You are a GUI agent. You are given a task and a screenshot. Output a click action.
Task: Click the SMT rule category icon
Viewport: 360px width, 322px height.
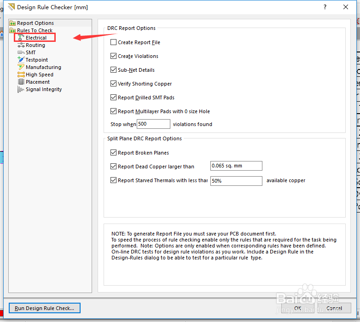(x=21, y=52)
